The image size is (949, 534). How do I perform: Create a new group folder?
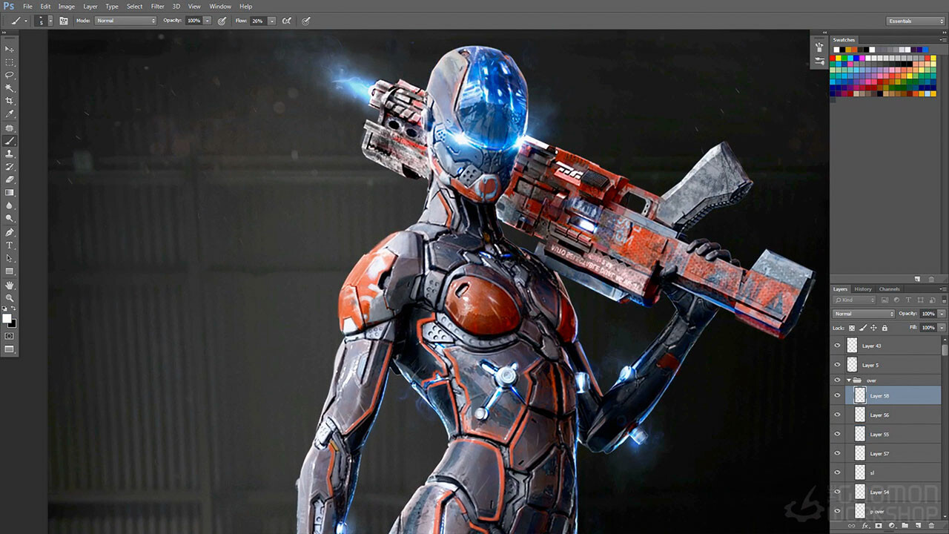pyautogui.click(x=905, y=525)
